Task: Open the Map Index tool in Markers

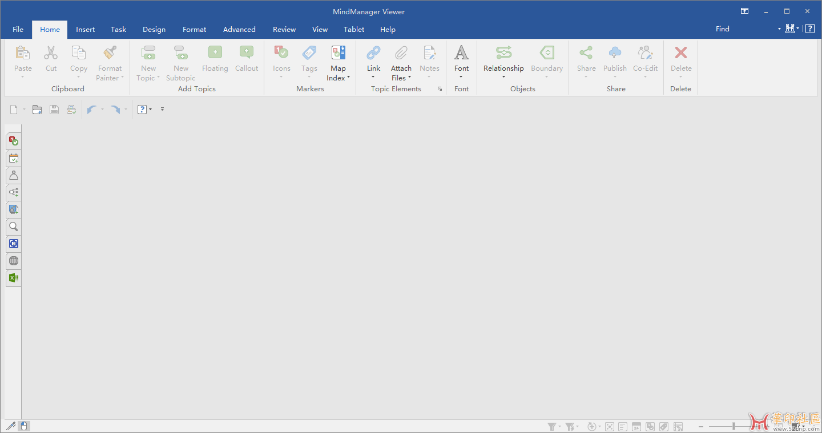Action: [338, 63]
